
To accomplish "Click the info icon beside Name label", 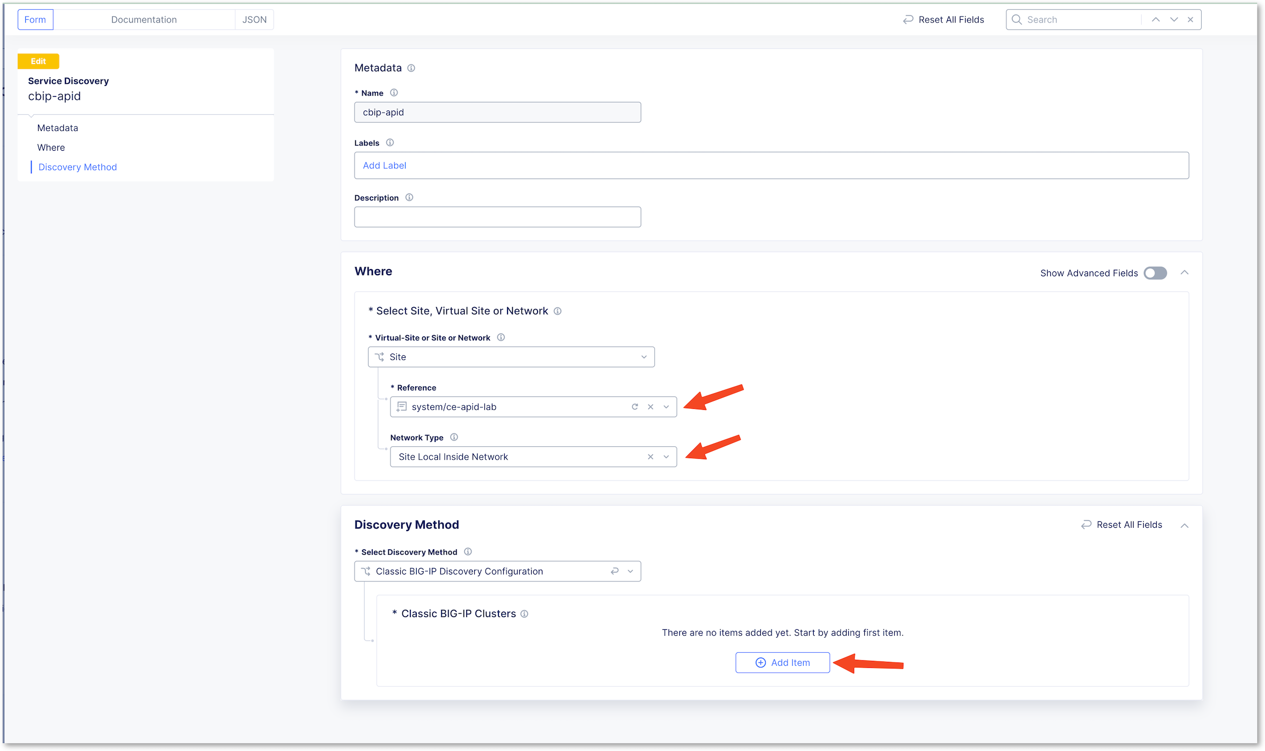I will pos(394,93).
